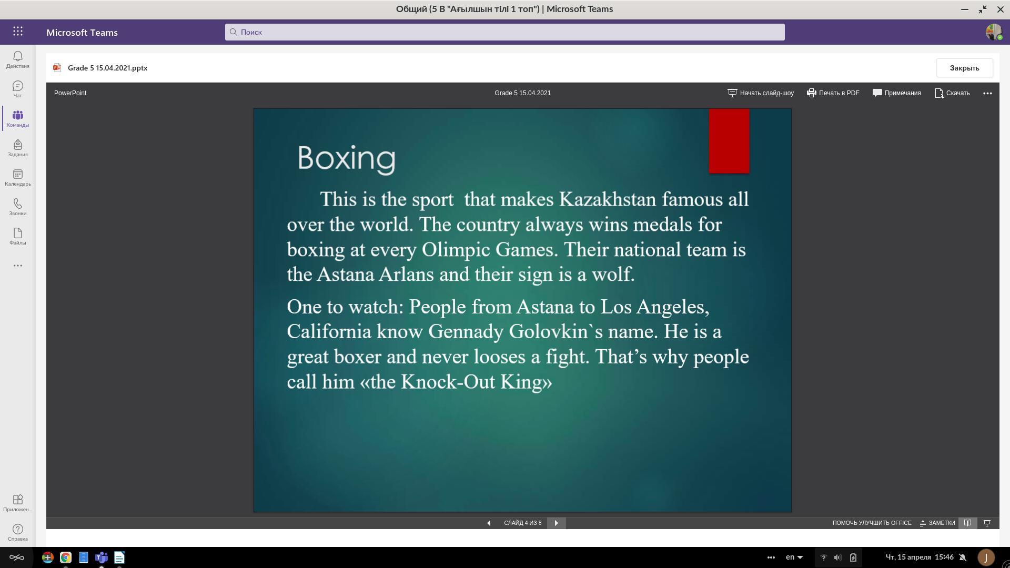Open the Calls (Звонки) sidebar icon
Image resolution: width=1010 pixels, height=568 pixels.
pyautogui.click(x=17, y=207)
